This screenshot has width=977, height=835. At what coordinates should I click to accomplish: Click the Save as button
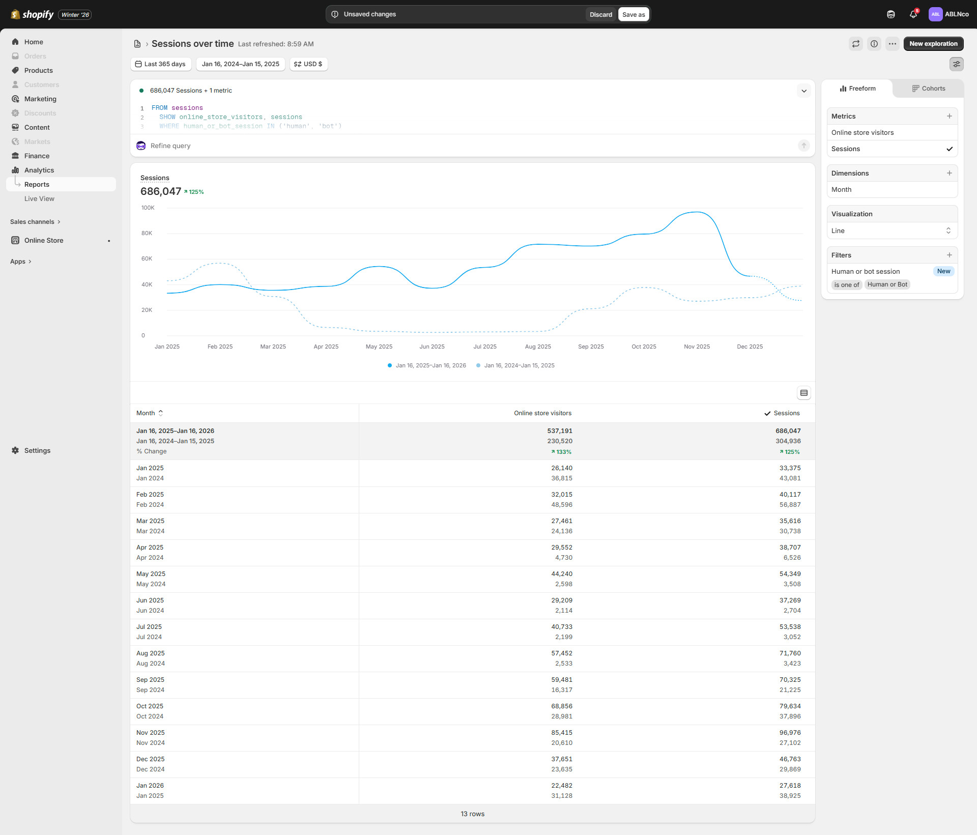click(x=634, y=14)
